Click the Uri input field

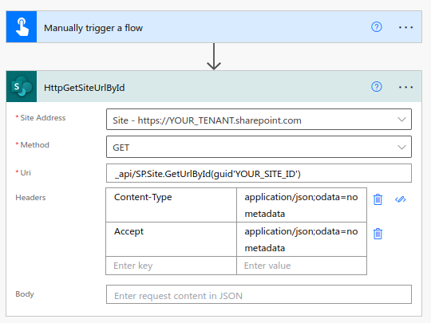259,173
